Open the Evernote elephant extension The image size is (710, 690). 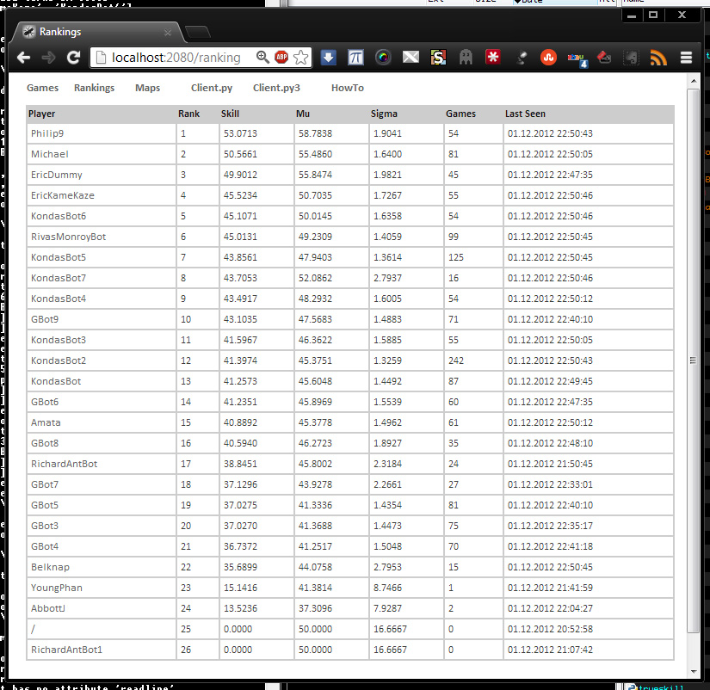(631, 58)
